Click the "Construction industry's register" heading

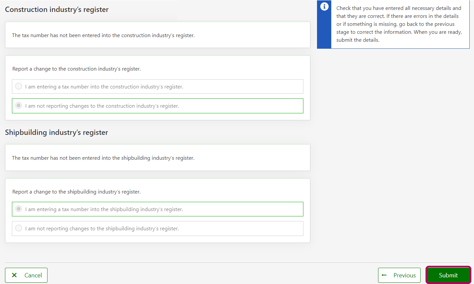pyautogui.click(x=57, y=10)
